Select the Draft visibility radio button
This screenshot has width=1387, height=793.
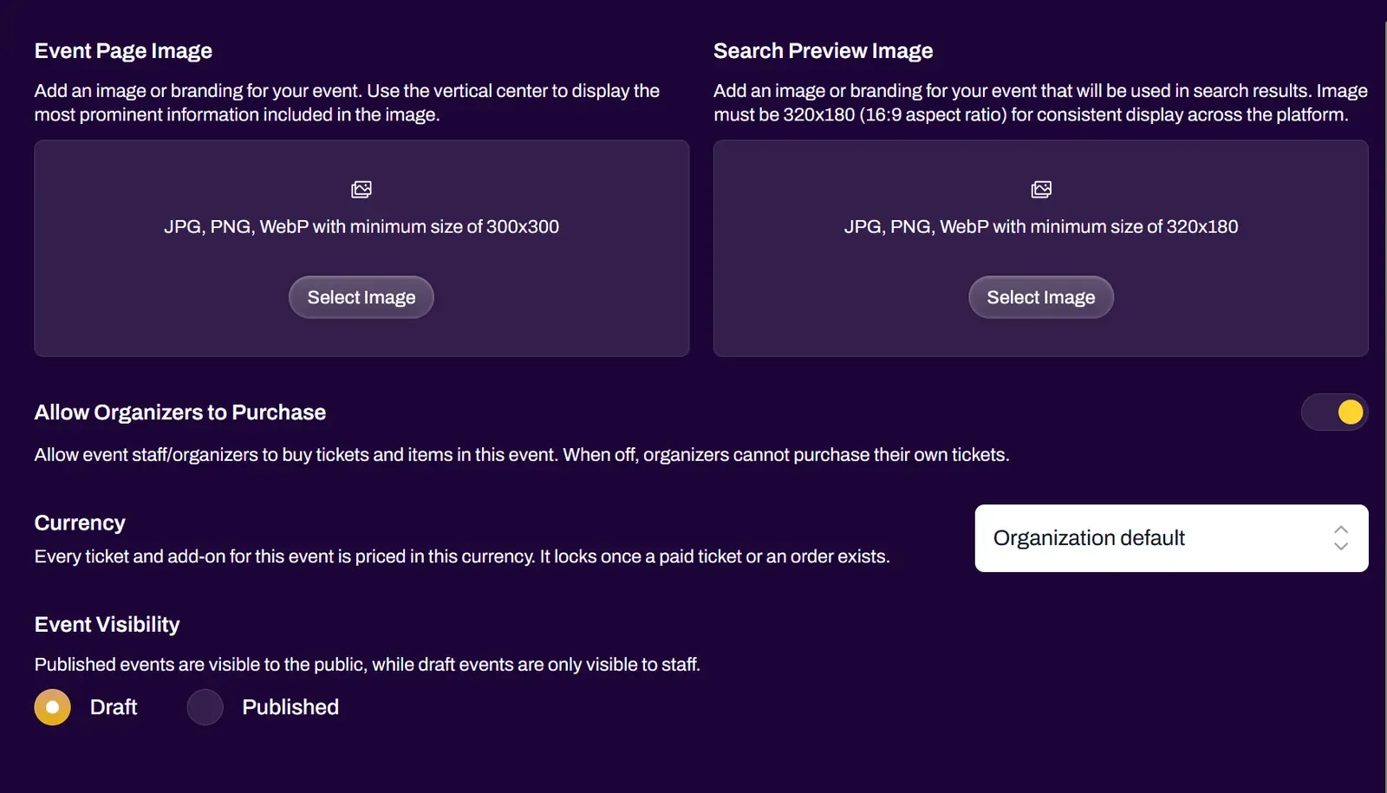pyautogui.click(x=53, y=707)
